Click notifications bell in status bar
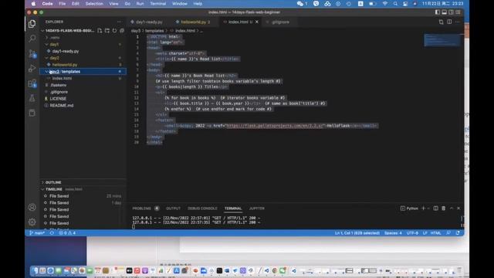Screen dimensions: 494x278 tap(458, 233)
